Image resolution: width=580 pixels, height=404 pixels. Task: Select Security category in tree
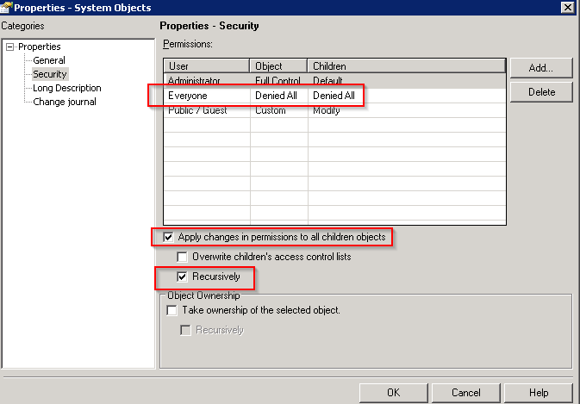pyautogui.click(x=49, y=74)
